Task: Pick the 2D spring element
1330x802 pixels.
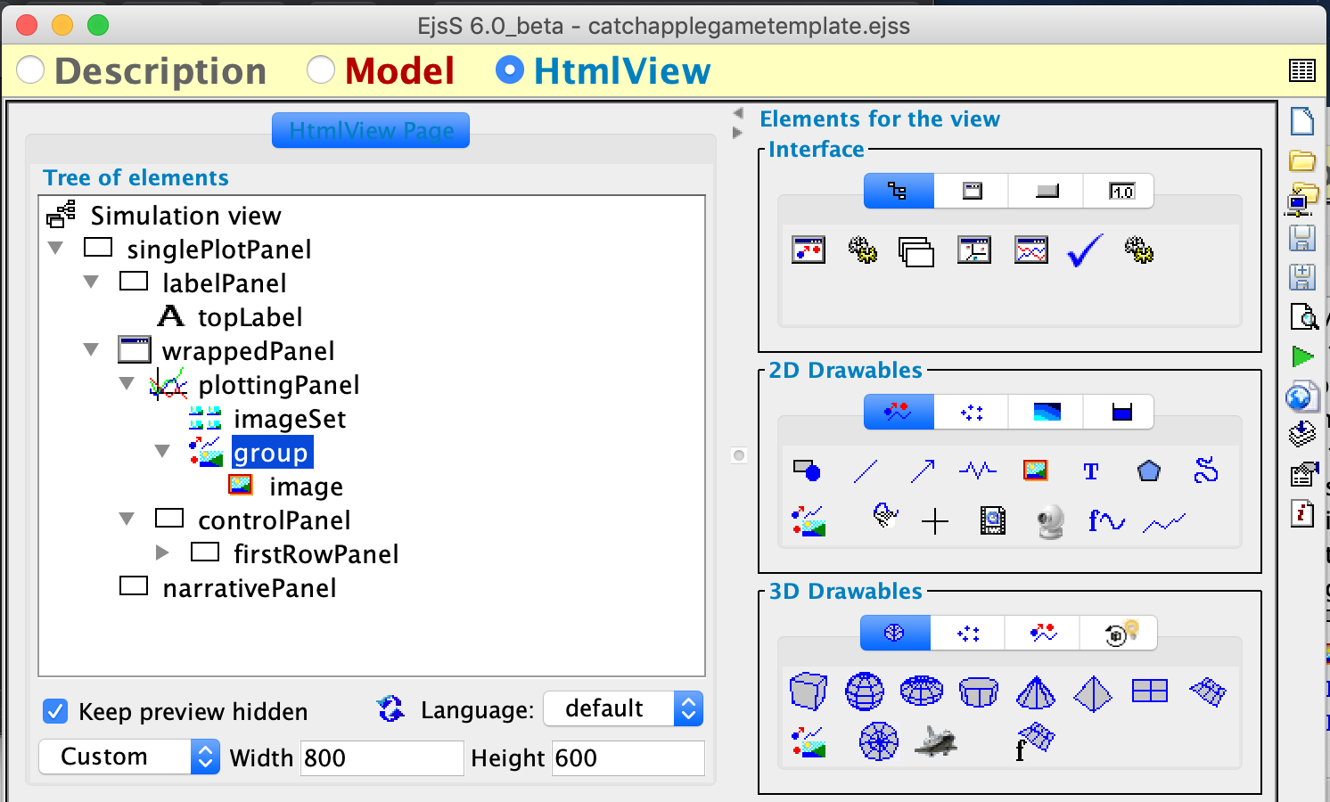Action: (978, 470)
